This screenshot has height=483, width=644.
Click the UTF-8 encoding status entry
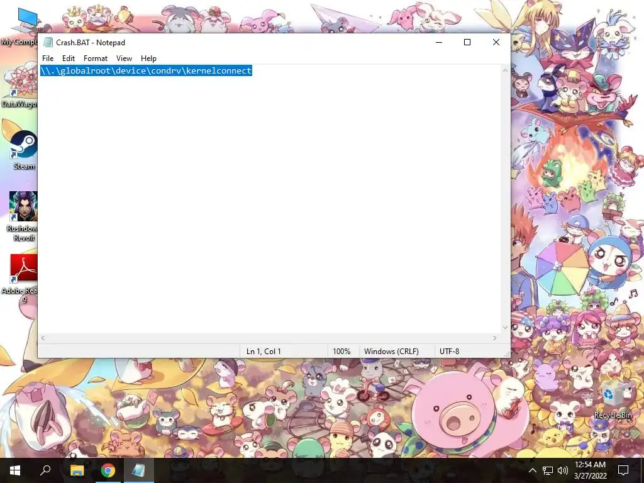[x=449, y=352]
